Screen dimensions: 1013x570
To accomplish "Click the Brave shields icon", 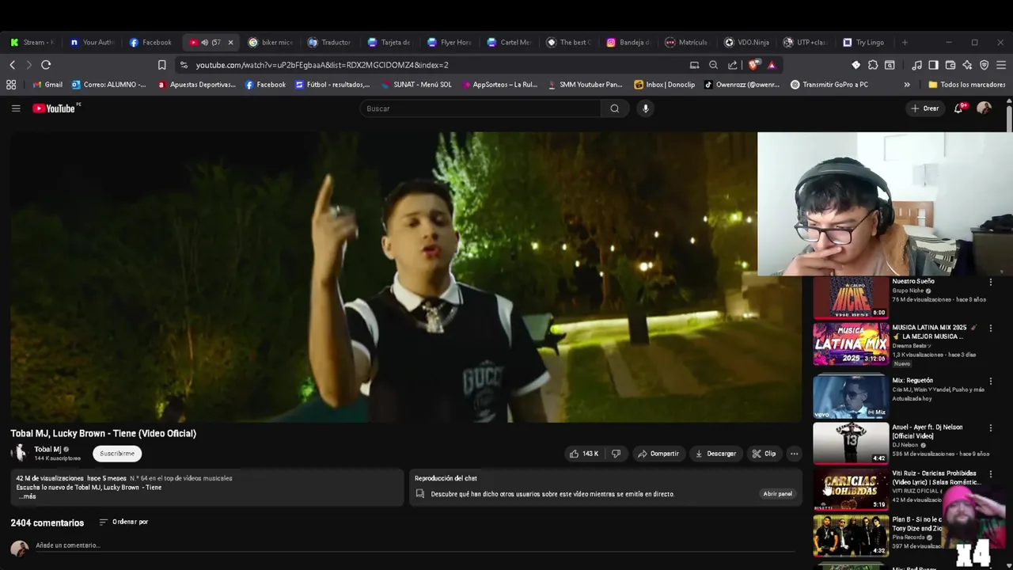I will [x=754, y=65].
